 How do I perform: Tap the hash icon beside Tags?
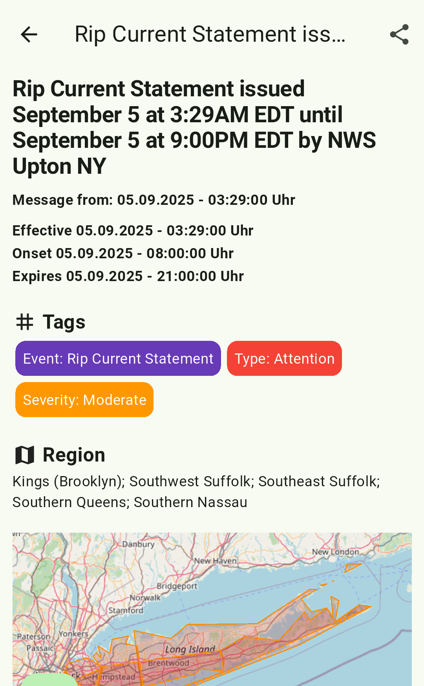coord(25,322)
